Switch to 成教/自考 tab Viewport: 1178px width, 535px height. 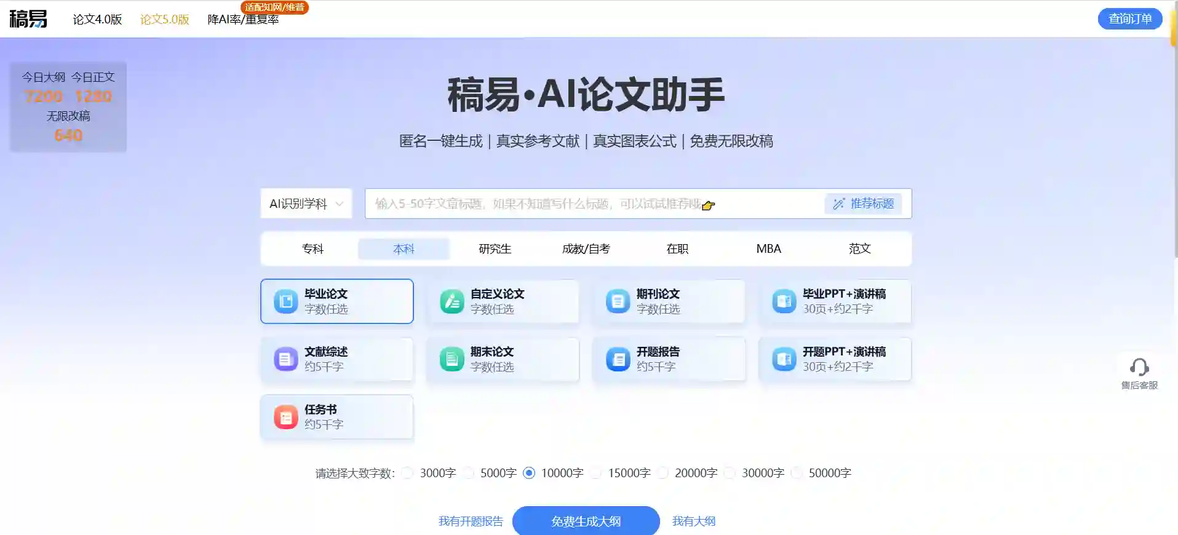point(586,249)
